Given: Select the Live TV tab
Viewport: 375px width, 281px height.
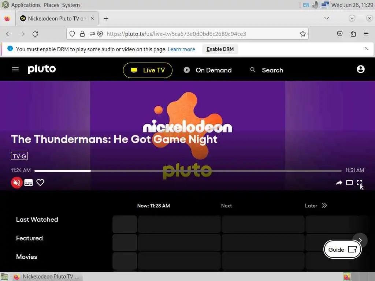Looking at the screenshot, I should click(x=148, y=70).
